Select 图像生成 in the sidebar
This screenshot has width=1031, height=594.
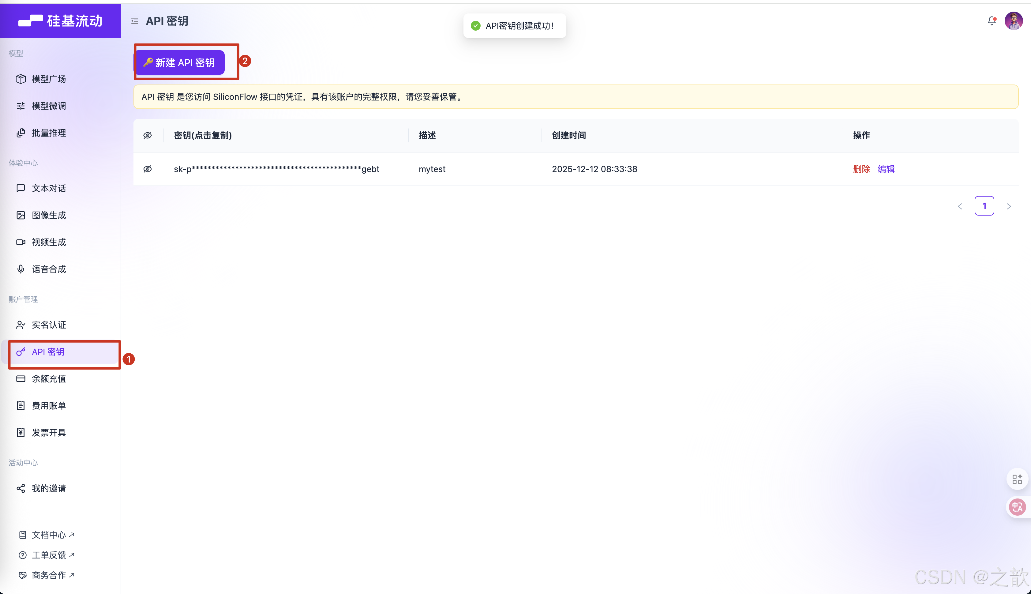49,215
